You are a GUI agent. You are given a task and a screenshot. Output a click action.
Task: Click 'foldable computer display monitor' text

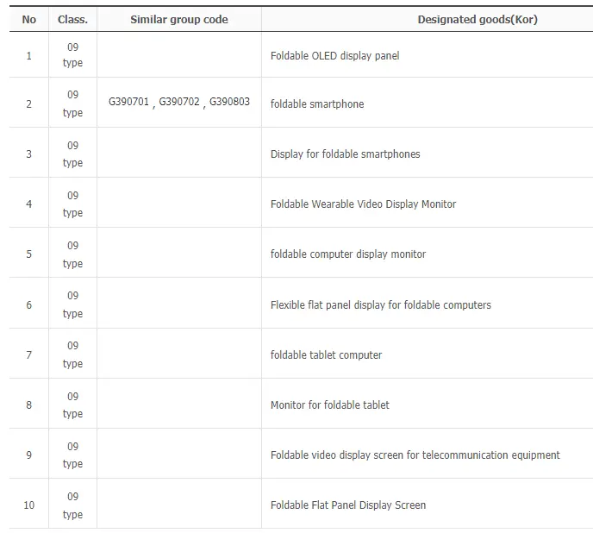tap(348, 254)
